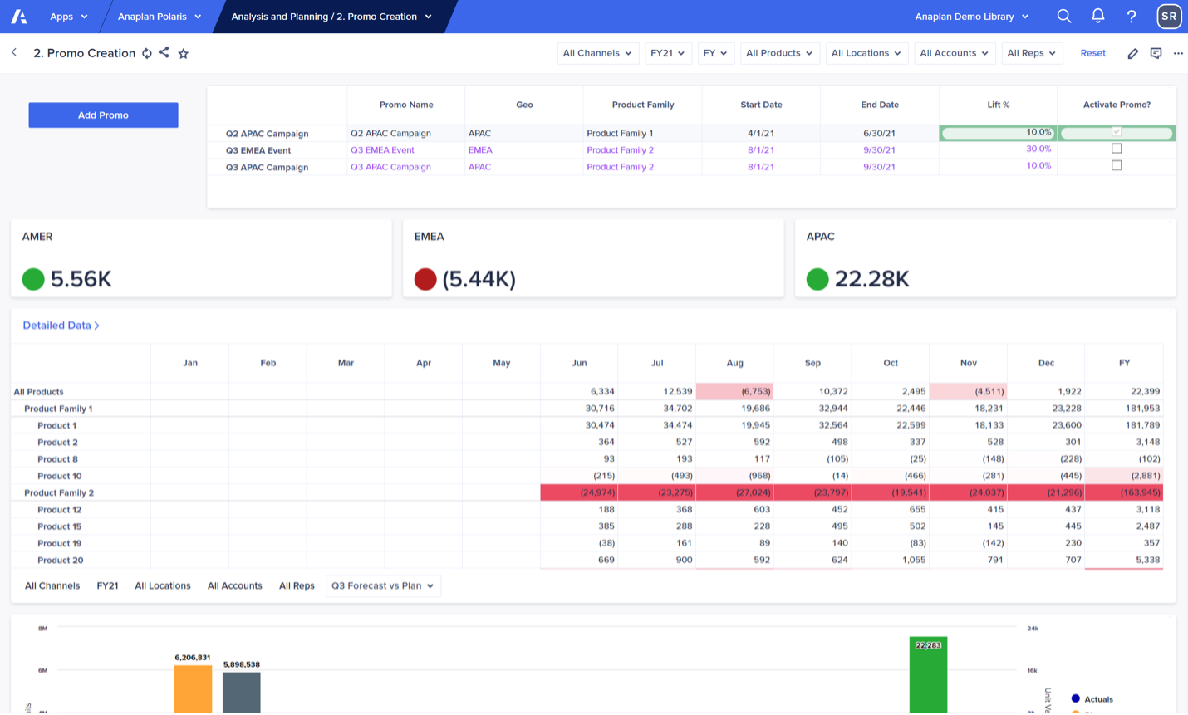The height and width of the screenshot is (715, 1188).
Task: Click the Q3 APAC Campaign promo name
Action: (390, 167)
